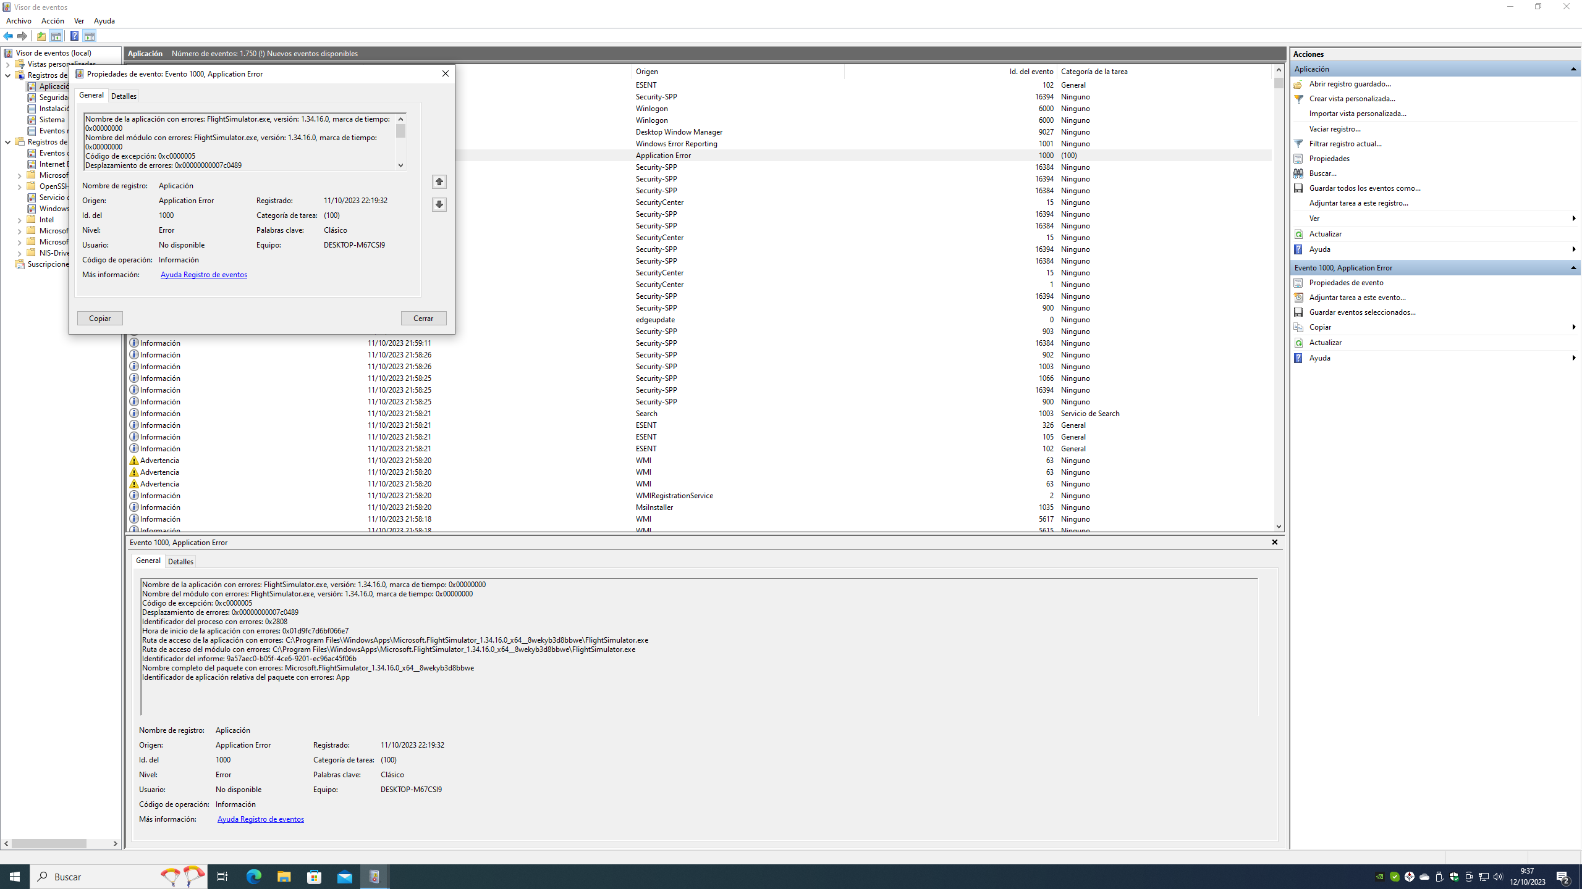The height and width of the screenshot is (889, 1582).
Task: Click the Windows Start button
Action: [15, 877]
